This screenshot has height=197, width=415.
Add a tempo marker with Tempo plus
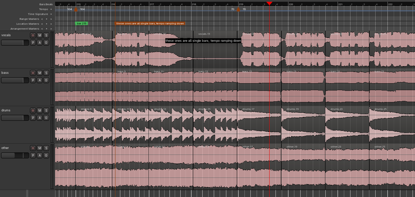click(x=51, y=9)
